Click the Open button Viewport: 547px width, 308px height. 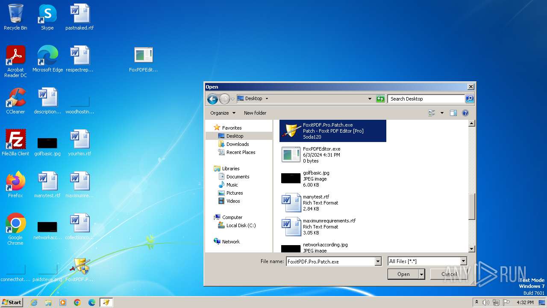[403, 274]
